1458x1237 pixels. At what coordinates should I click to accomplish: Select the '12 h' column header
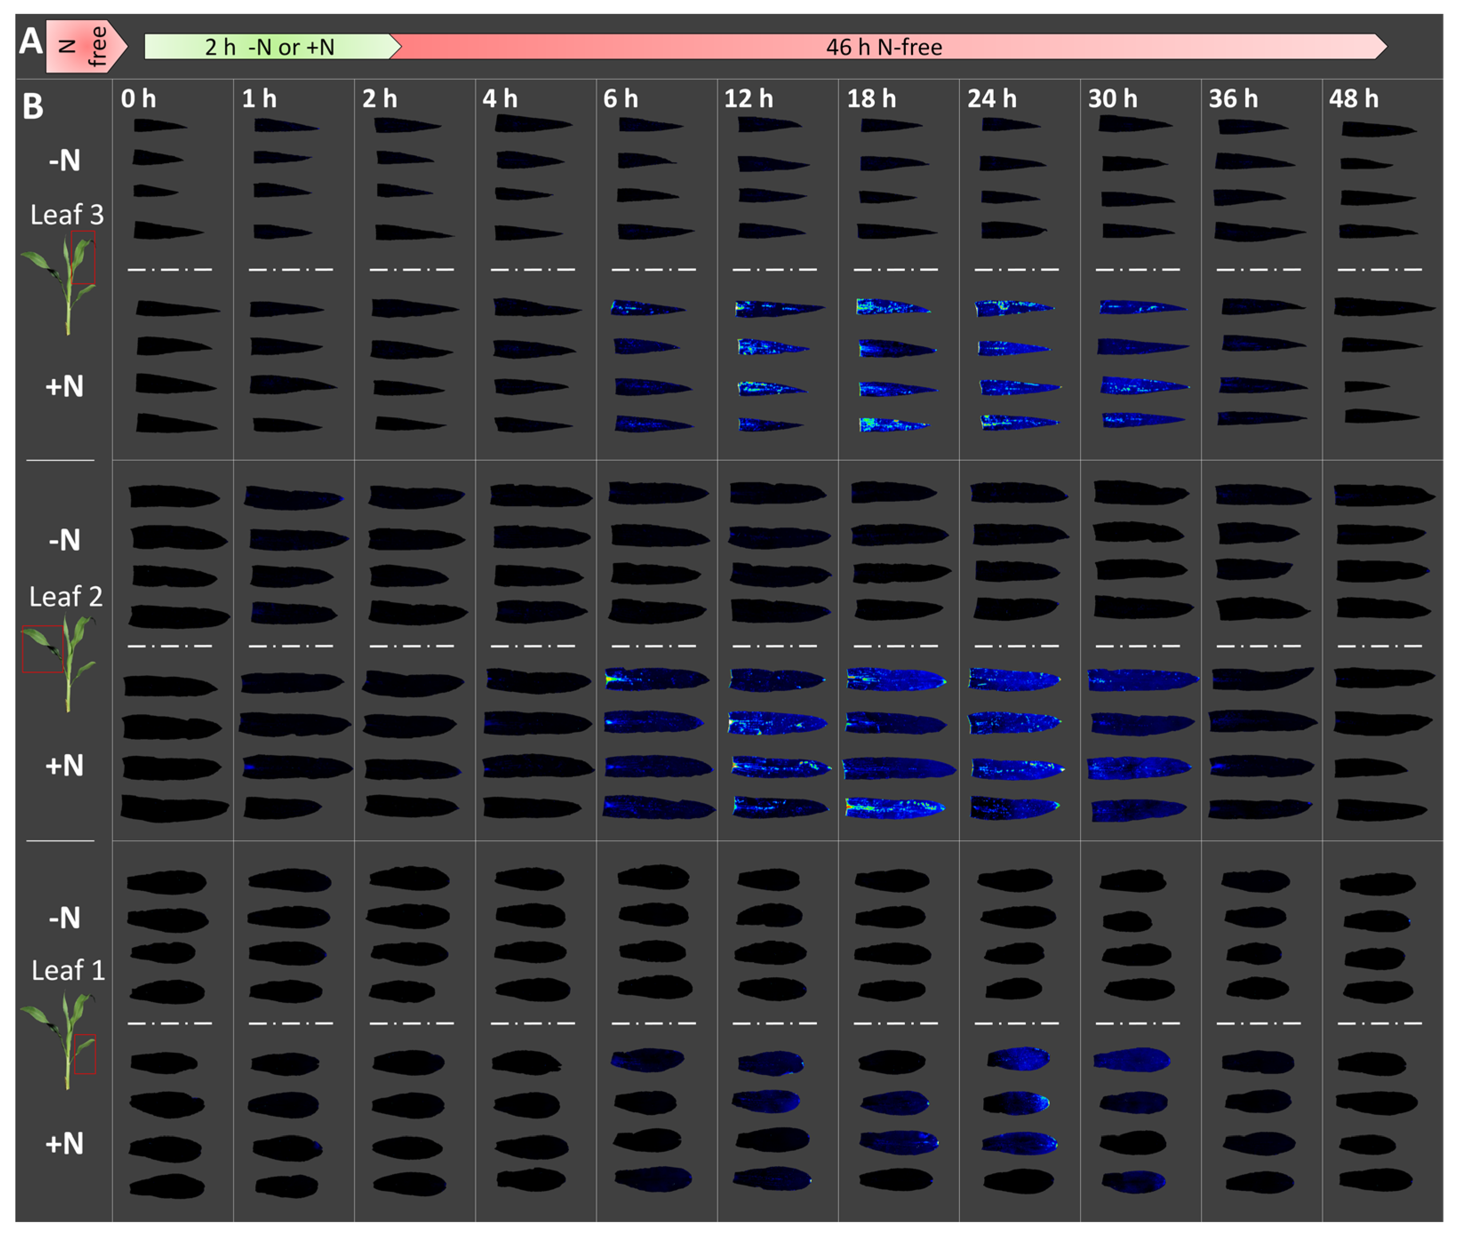tap(748, 98)
